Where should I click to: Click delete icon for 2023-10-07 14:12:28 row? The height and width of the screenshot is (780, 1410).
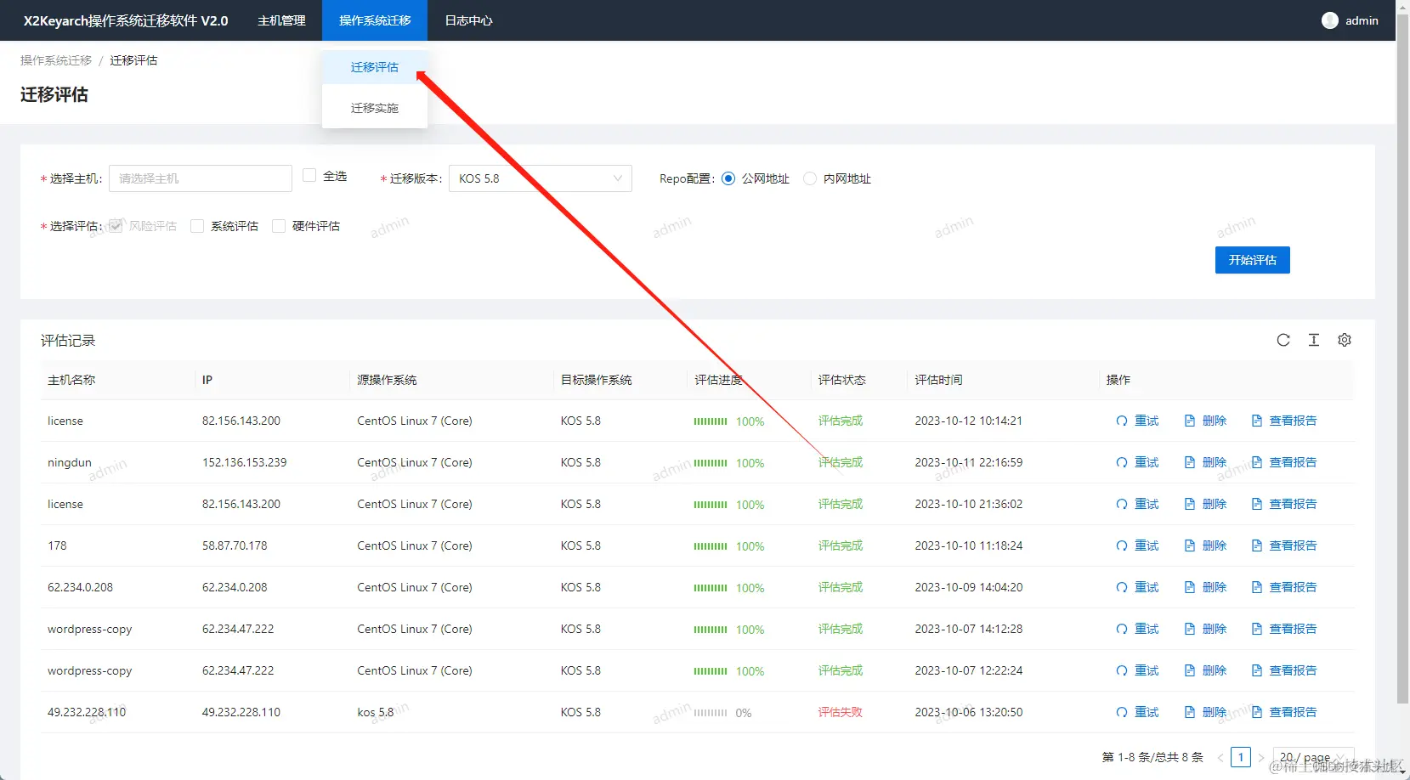(x=1190, y=629)
